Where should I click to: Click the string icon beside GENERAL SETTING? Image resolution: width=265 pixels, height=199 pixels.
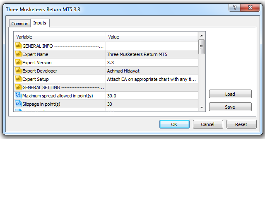pos(18,87)
